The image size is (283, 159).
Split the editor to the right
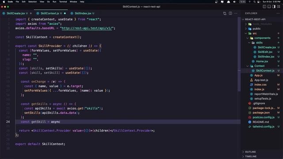coord(230,13)
